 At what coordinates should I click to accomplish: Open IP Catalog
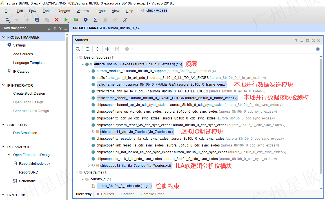[21, 71]
